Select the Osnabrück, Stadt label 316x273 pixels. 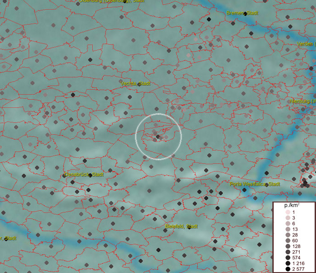84,174
